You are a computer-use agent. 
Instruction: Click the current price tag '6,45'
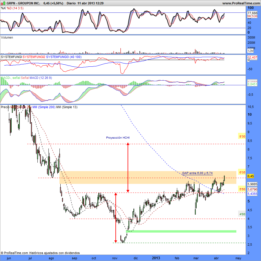tap(251, 176)
